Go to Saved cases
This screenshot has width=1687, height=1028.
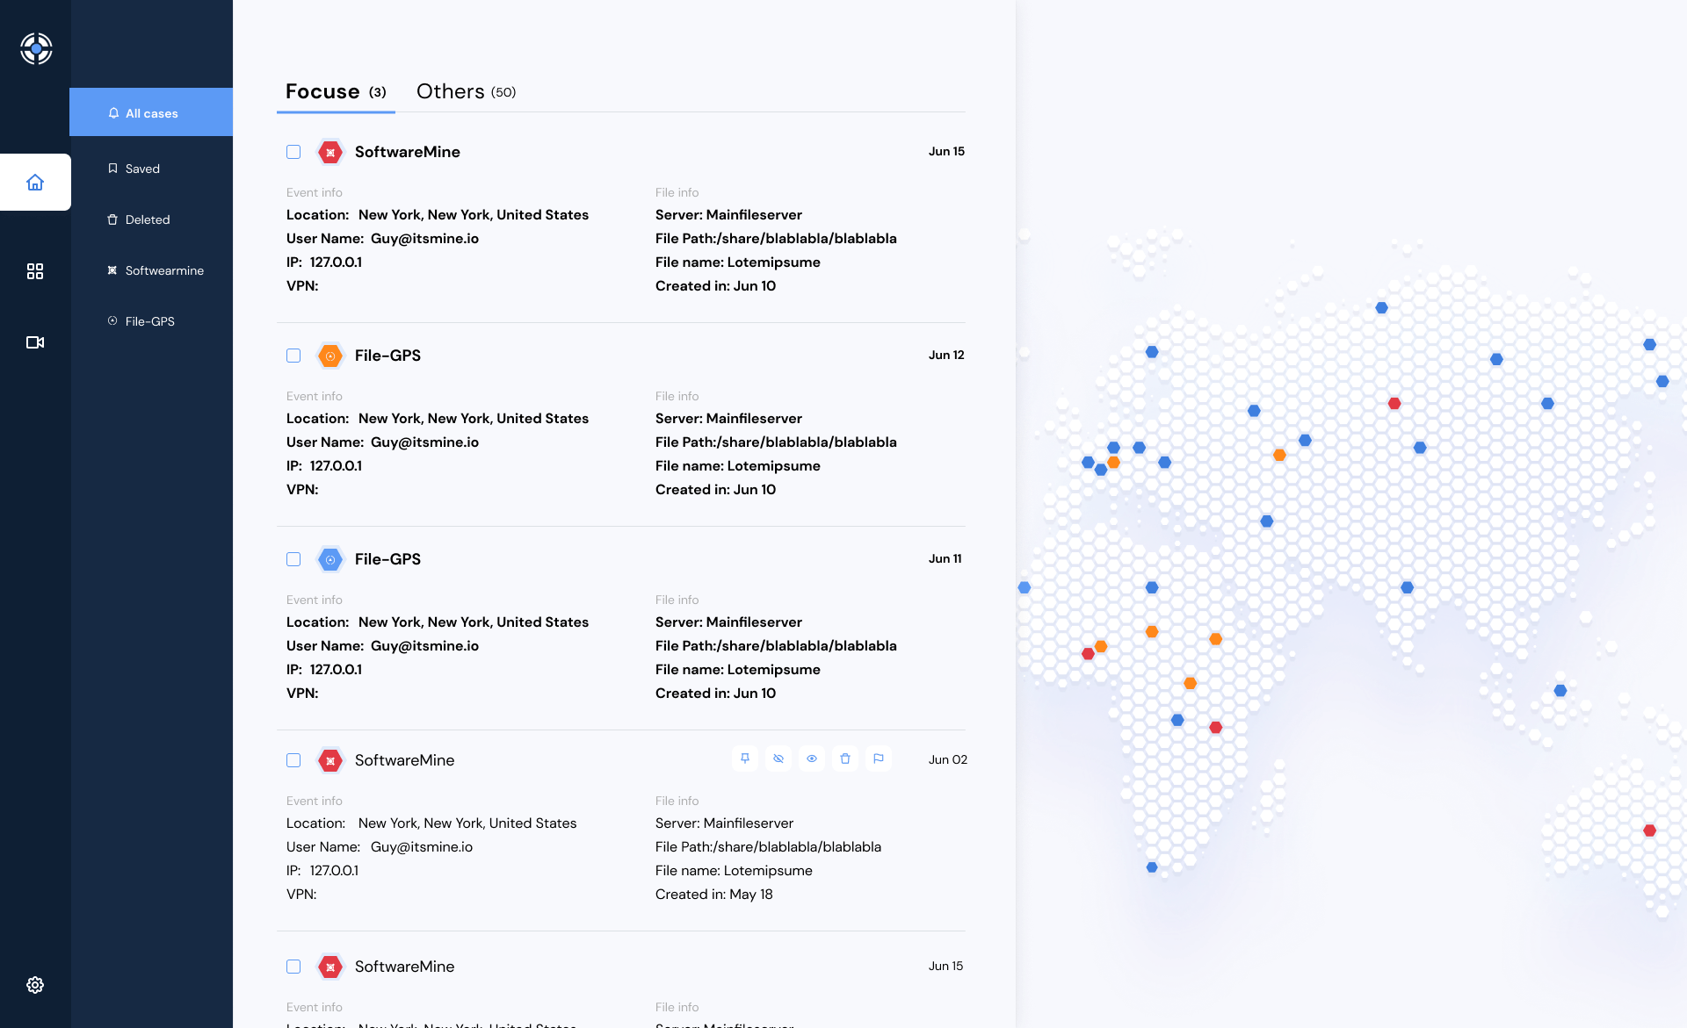141,169
